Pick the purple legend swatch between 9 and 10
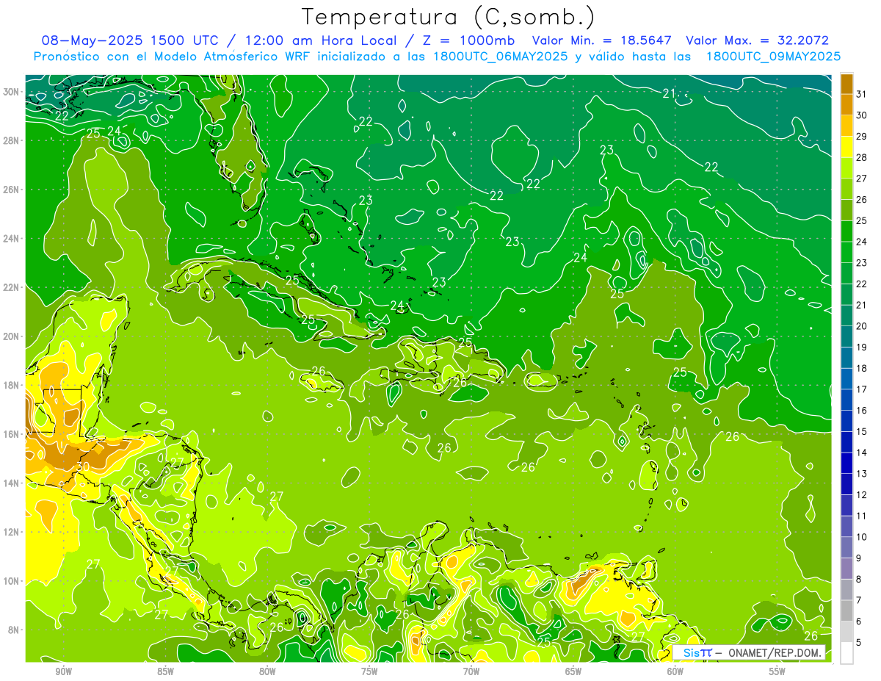This screenshot has height=681, width=881. click(846, 547)
